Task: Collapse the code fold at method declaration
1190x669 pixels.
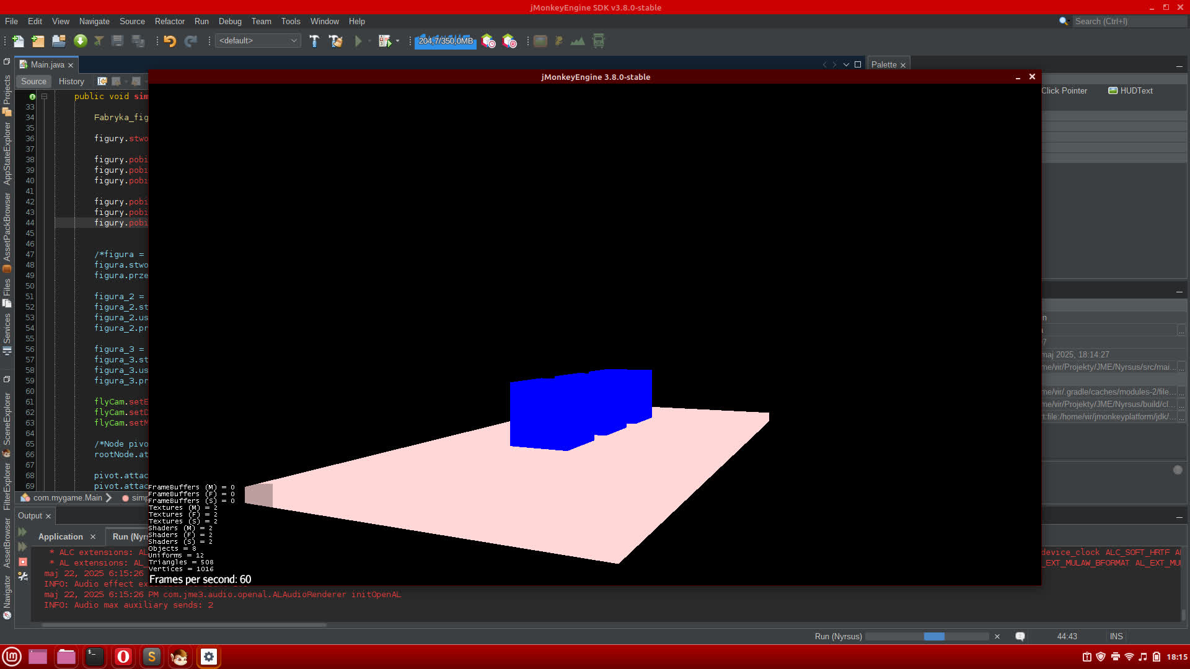Action: click(44, 96)
